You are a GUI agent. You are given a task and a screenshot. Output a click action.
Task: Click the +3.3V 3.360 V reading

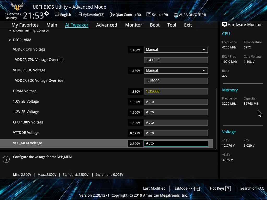pyautogui.click(x=227, y=160)
